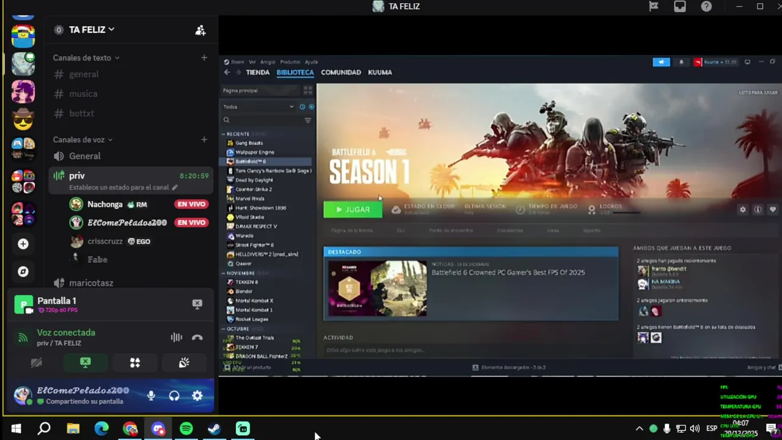Open Steam announcements megaphone button
Screen dimensions: 782x440
[661, 62]
